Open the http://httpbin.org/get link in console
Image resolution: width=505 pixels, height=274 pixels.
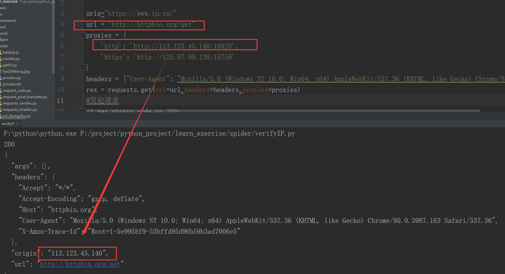[x=80, y=264]
